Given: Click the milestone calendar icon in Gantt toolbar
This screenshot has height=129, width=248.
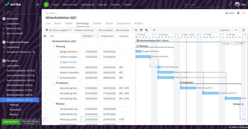Looking at the screenshot, I should pyautogui.click(x=141, y=30).
